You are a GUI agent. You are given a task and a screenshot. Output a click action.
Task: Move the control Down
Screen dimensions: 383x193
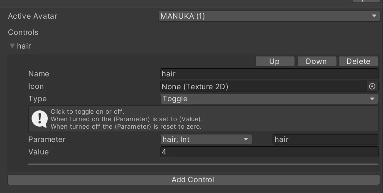pyautogui.click(x=316, y=61)
